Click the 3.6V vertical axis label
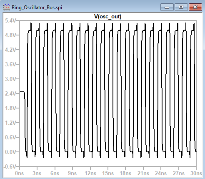The image size is (205, 179). pyautogui.click(x=11, y=64)
